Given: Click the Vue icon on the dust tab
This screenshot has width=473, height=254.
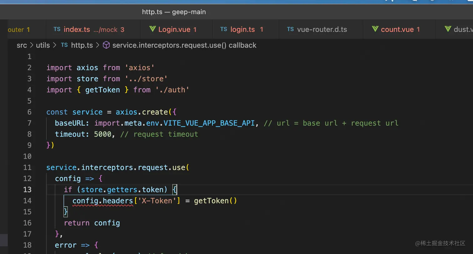Looking at the screenshot, I should [x=448, y=29].
